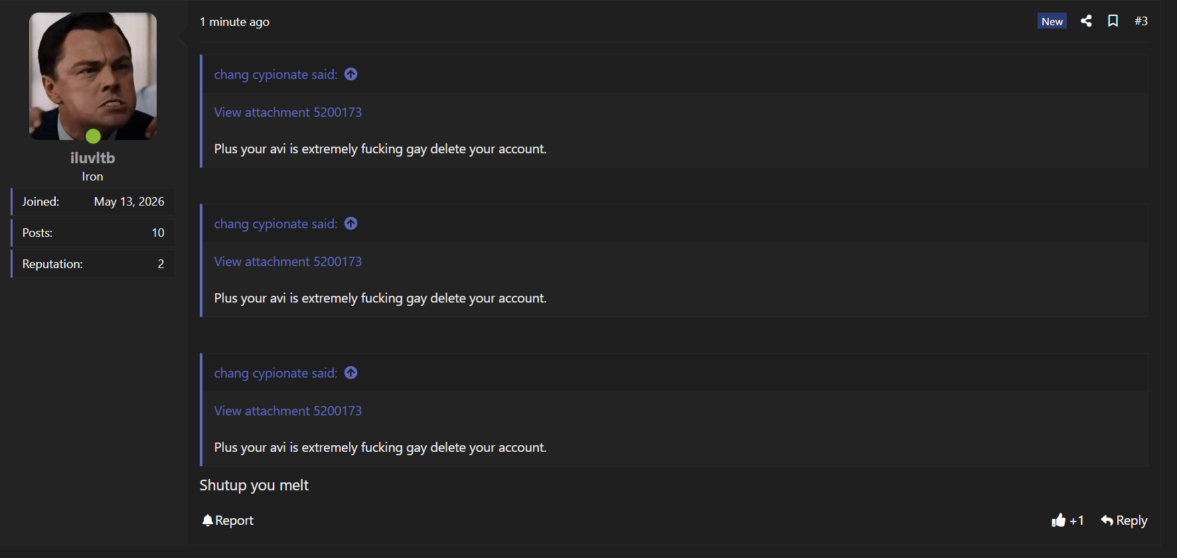Viewport: 1177px width, 558px height.
Task: Open second 'chang cypionate said:' quote link
Action: point(275,224)
